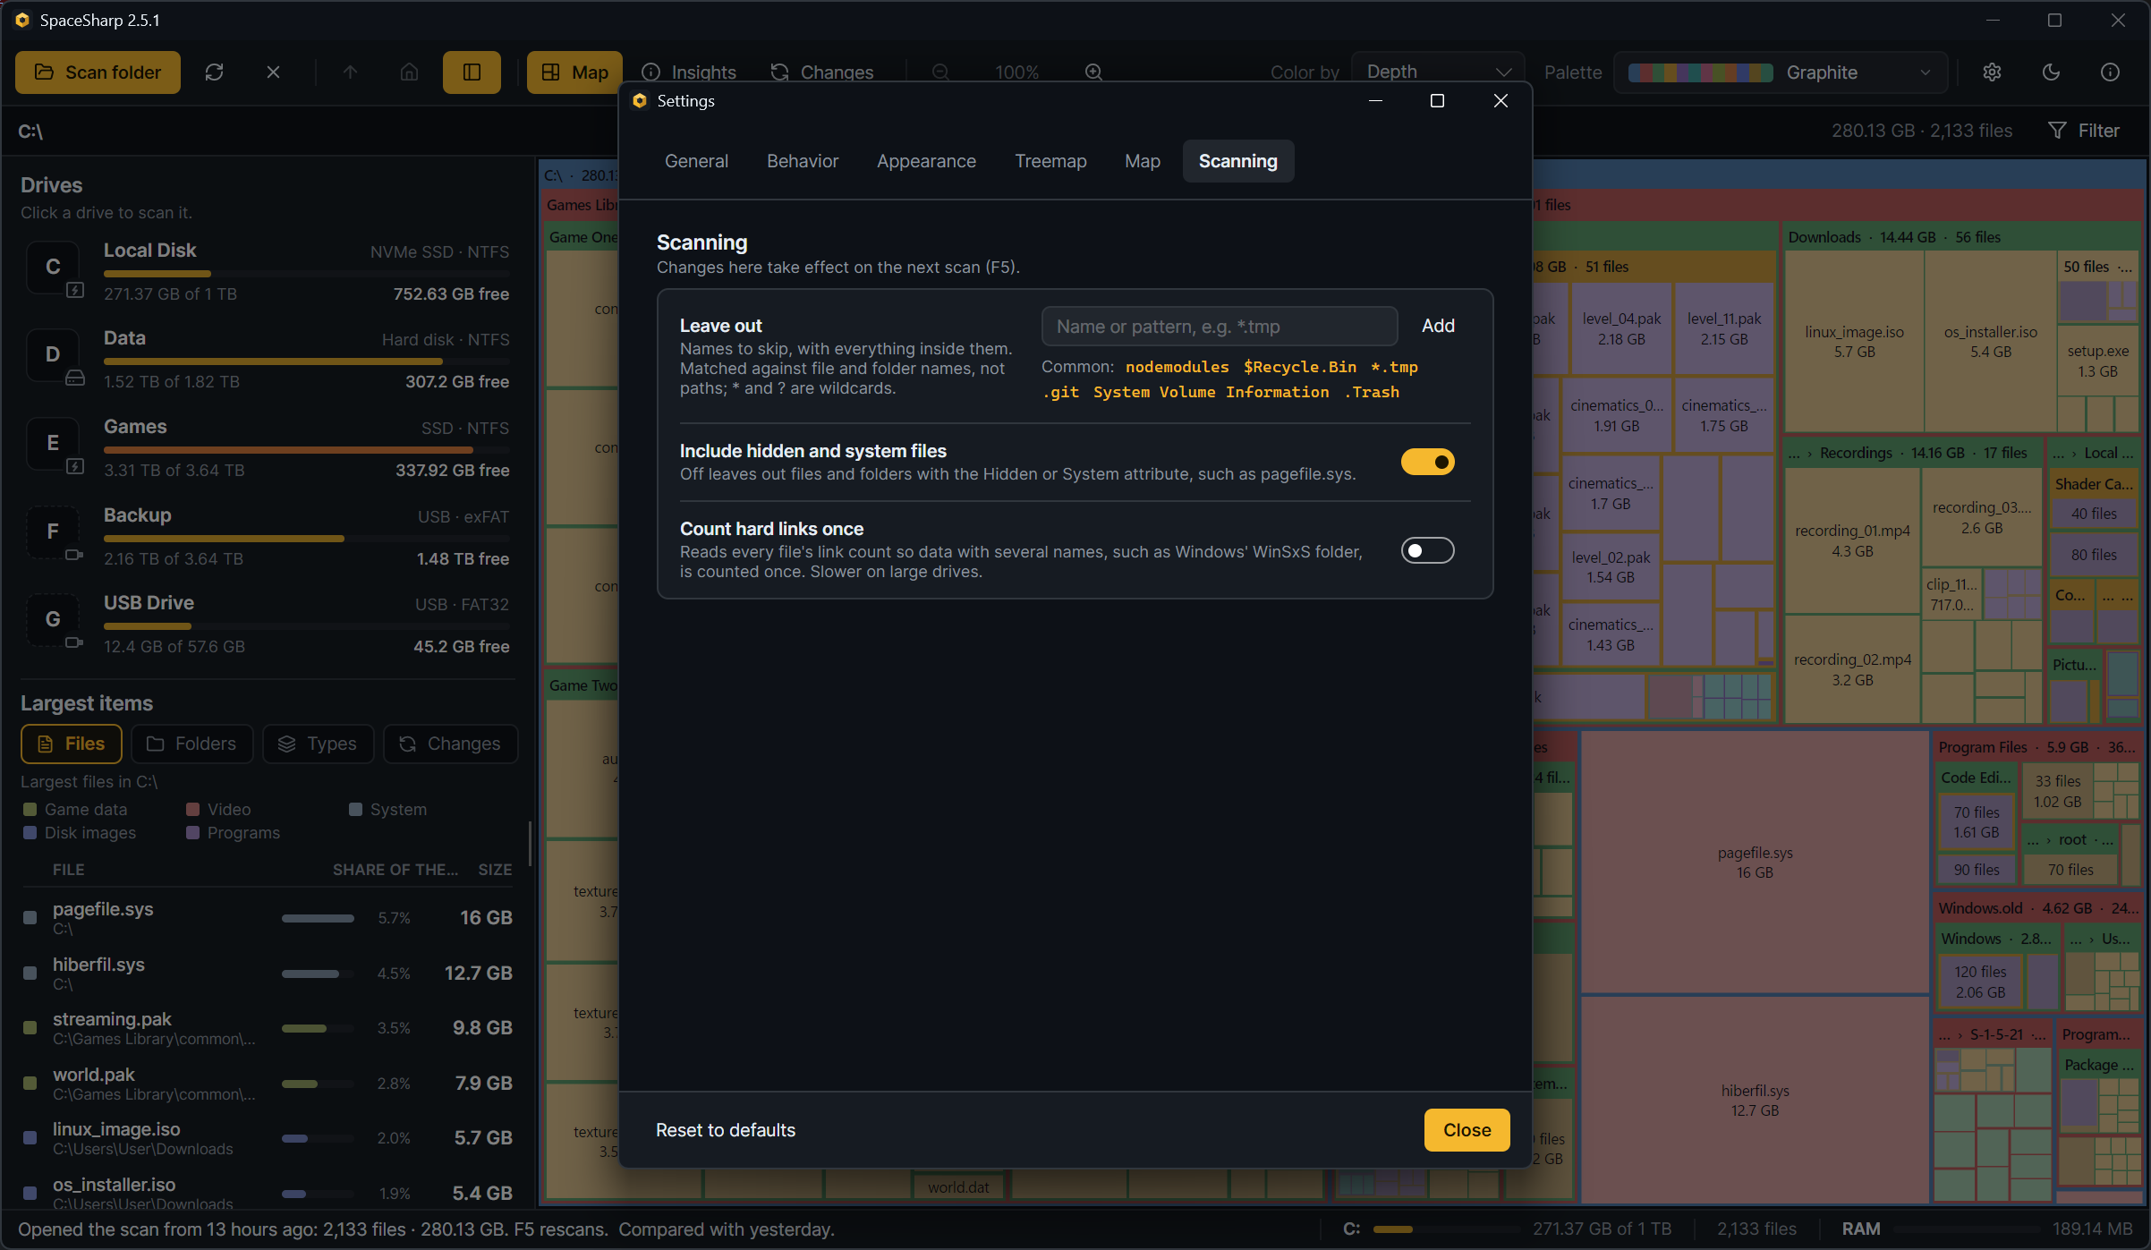Click the yellow Close button
Screen dimensions: 2151x1250
point(1467,1130)
